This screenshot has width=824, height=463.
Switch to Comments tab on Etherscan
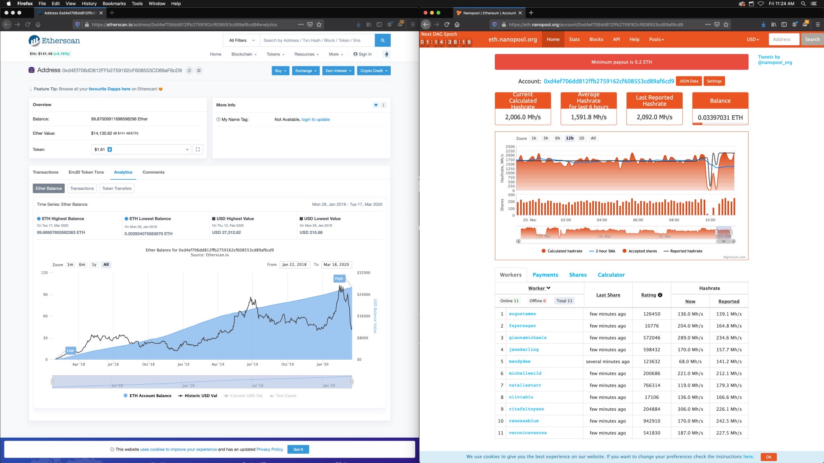[x=153, y=172]
